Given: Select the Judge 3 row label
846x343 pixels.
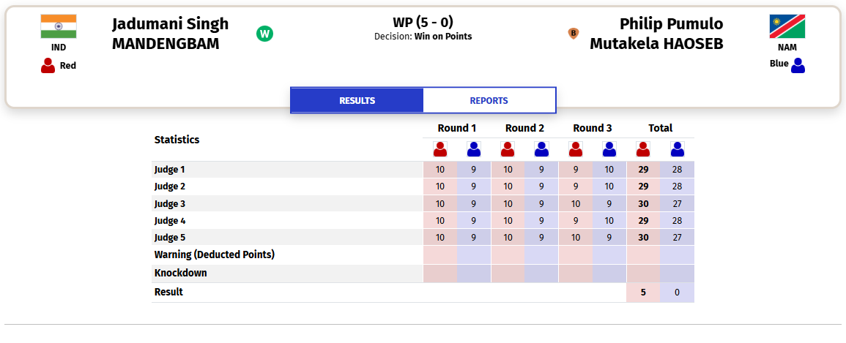Looking at the screenshot, I should 169,203.
